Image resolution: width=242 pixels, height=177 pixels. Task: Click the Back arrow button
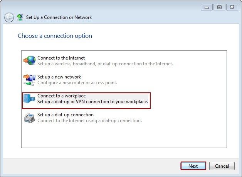tap(9, 18)
